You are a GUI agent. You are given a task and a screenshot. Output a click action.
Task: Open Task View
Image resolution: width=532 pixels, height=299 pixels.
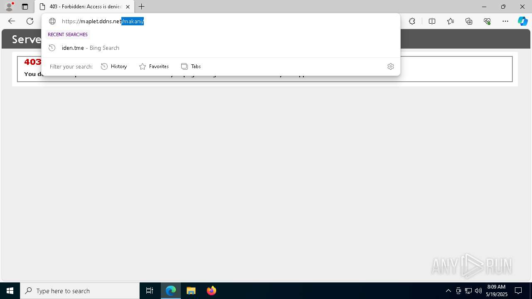150,291
